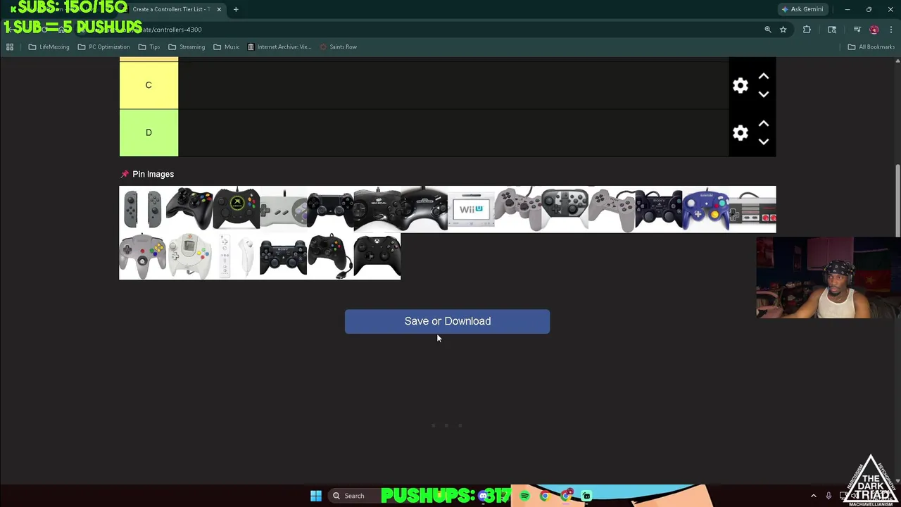Image resolution: width=901 pixels, height=507 pixels.
Task: Click the green D tier label
Action: [149, 132]
